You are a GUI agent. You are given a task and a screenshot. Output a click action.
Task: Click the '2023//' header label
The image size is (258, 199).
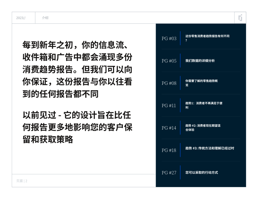click(21, 18)
